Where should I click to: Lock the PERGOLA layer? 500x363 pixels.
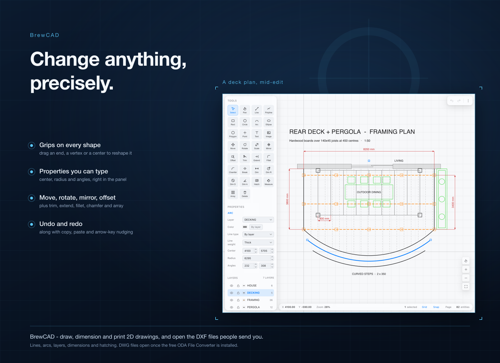(238, 307)
